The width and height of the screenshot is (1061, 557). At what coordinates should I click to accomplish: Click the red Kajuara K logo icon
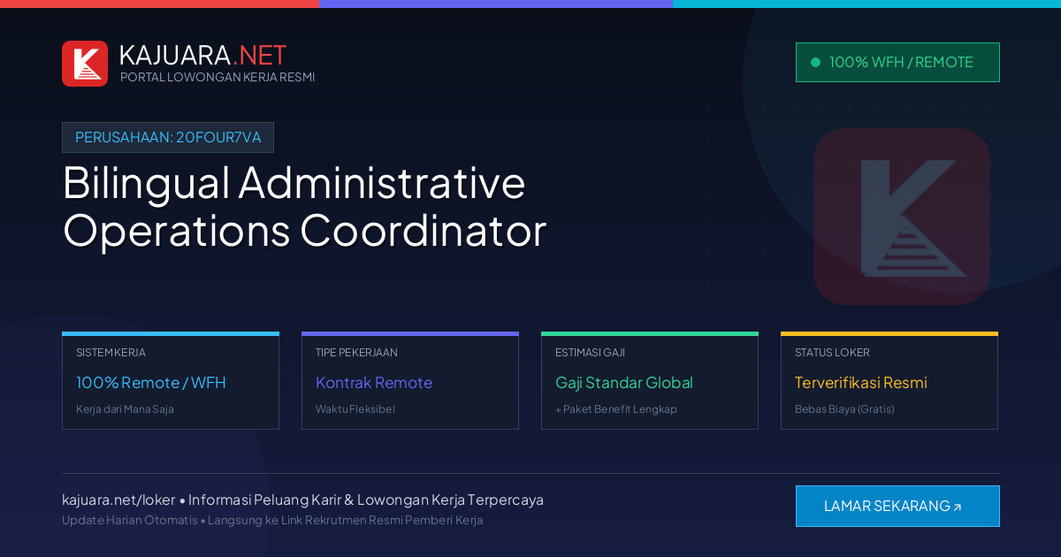(x=85, y=64)
